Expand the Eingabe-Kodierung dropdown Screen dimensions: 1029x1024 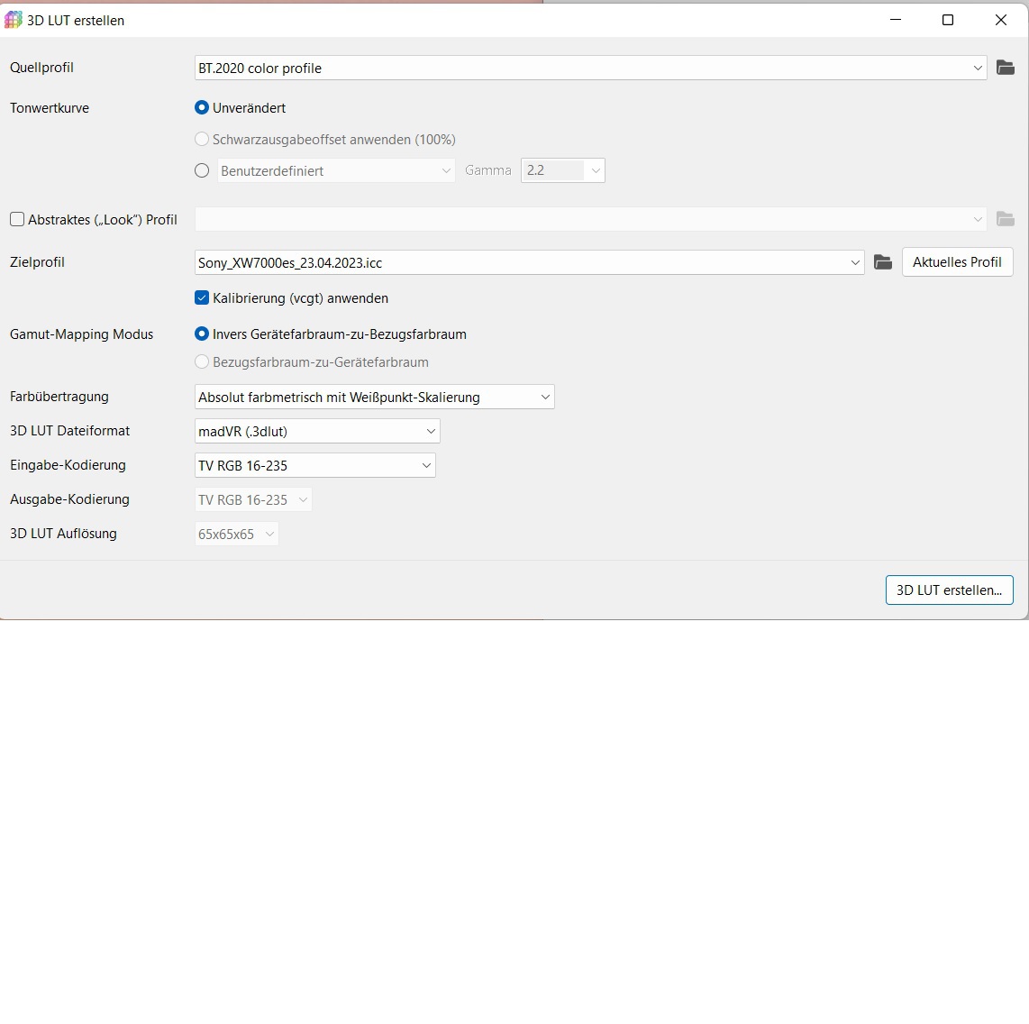click(426, 466)
